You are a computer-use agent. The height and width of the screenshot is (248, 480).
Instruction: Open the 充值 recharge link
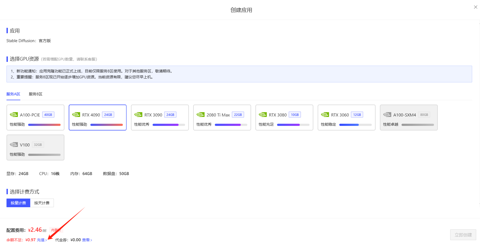pos(42,240)
